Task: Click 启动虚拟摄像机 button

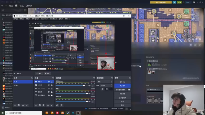Action: click(x=121, y=90)
